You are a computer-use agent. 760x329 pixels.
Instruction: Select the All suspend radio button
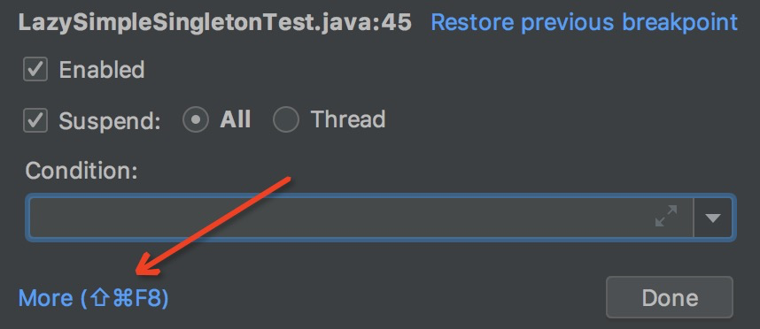pos(196,120)
